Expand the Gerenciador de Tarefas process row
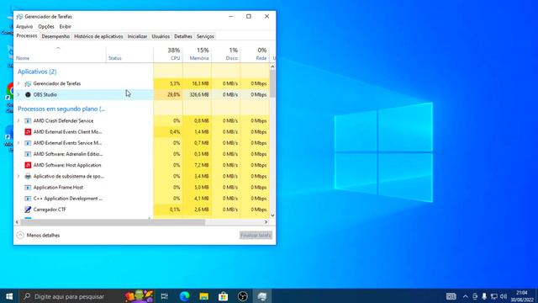 [18, 83]
